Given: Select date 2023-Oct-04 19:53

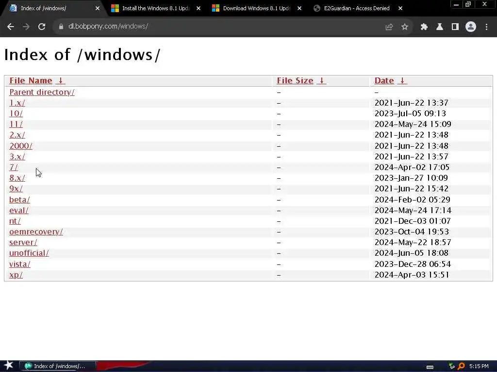Looking at the screenshot, I should 412,232.
